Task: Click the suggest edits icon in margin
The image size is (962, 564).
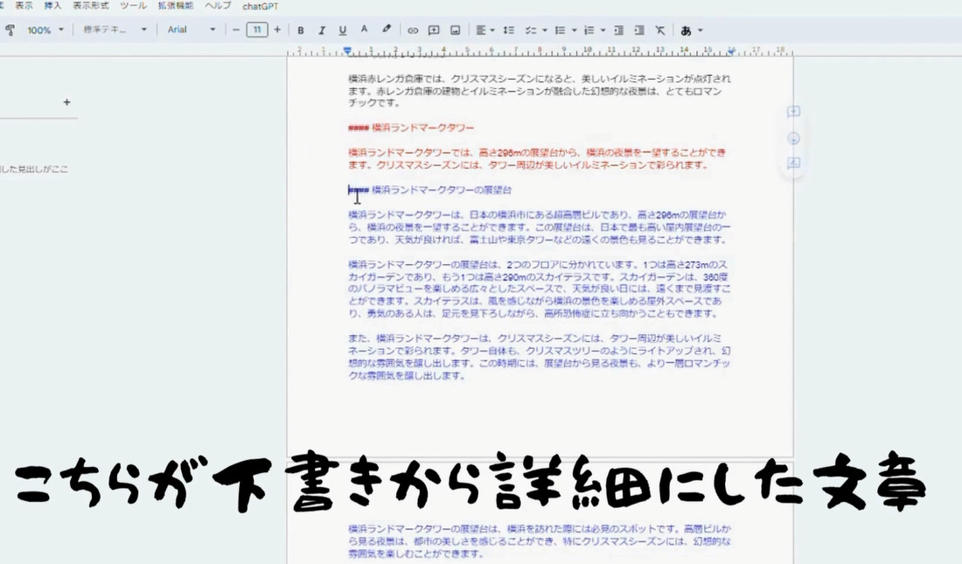Action: coord(794,164)
